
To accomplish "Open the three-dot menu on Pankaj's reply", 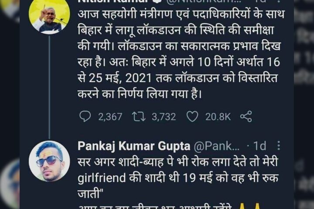I will coord(279,145).
